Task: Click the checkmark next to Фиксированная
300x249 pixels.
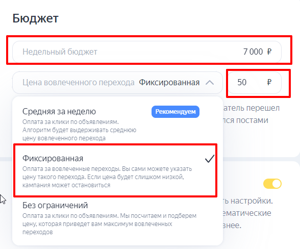Action: point(210,159)
